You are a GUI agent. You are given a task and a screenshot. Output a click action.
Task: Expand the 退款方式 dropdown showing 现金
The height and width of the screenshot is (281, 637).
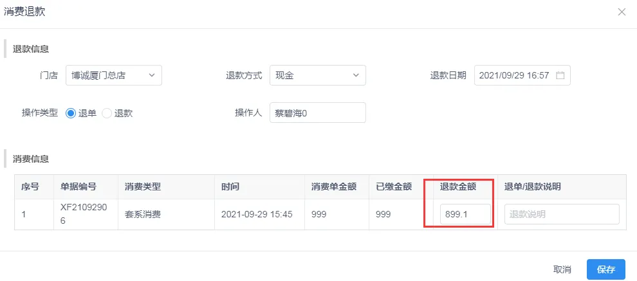tap(311, 75)
